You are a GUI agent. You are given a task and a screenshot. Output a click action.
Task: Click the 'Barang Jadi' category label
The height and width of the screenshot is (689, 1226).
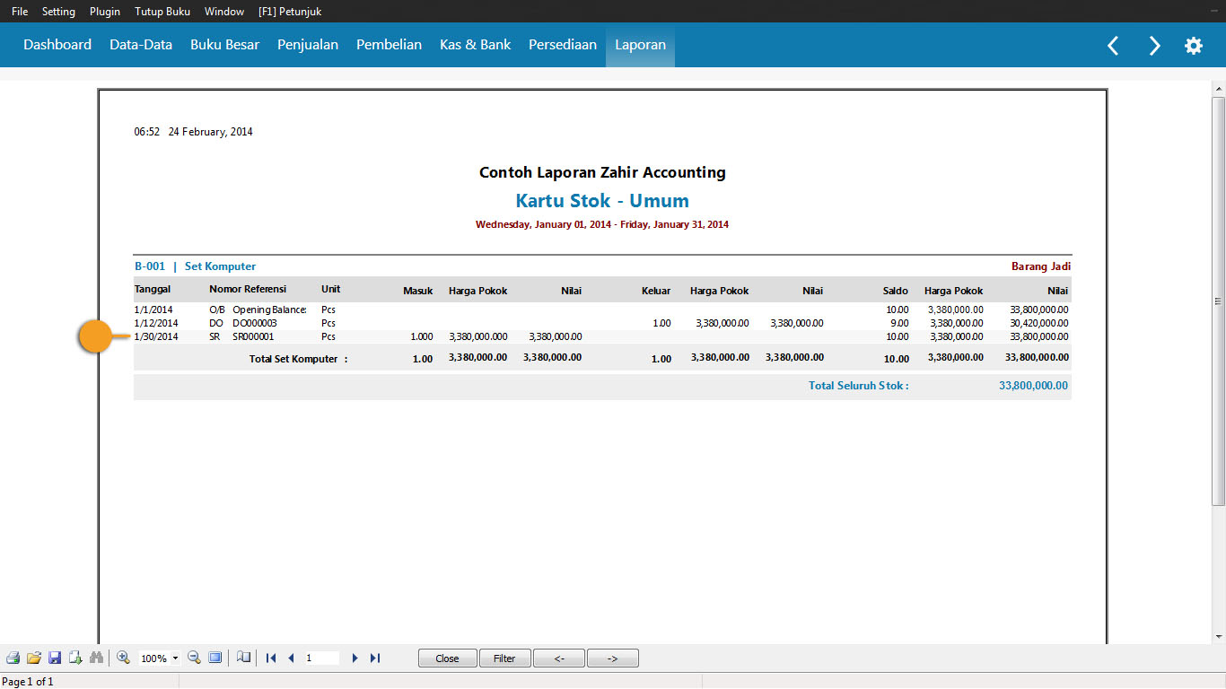[1041, 266]
